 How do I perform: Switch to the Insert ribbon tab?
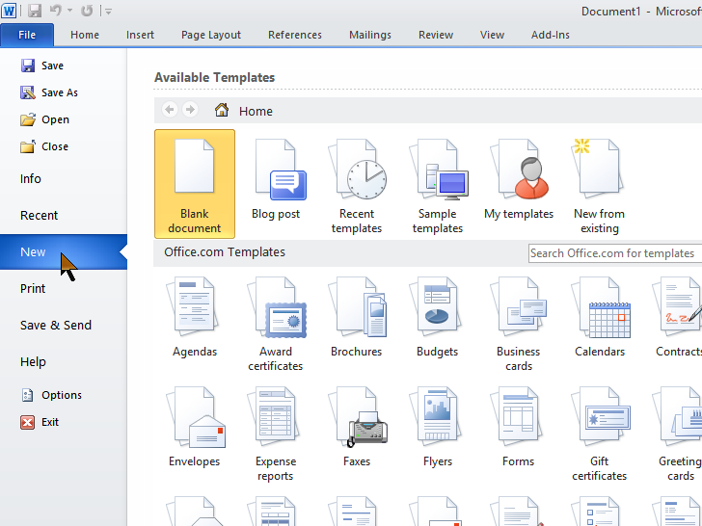pos(140,35)
